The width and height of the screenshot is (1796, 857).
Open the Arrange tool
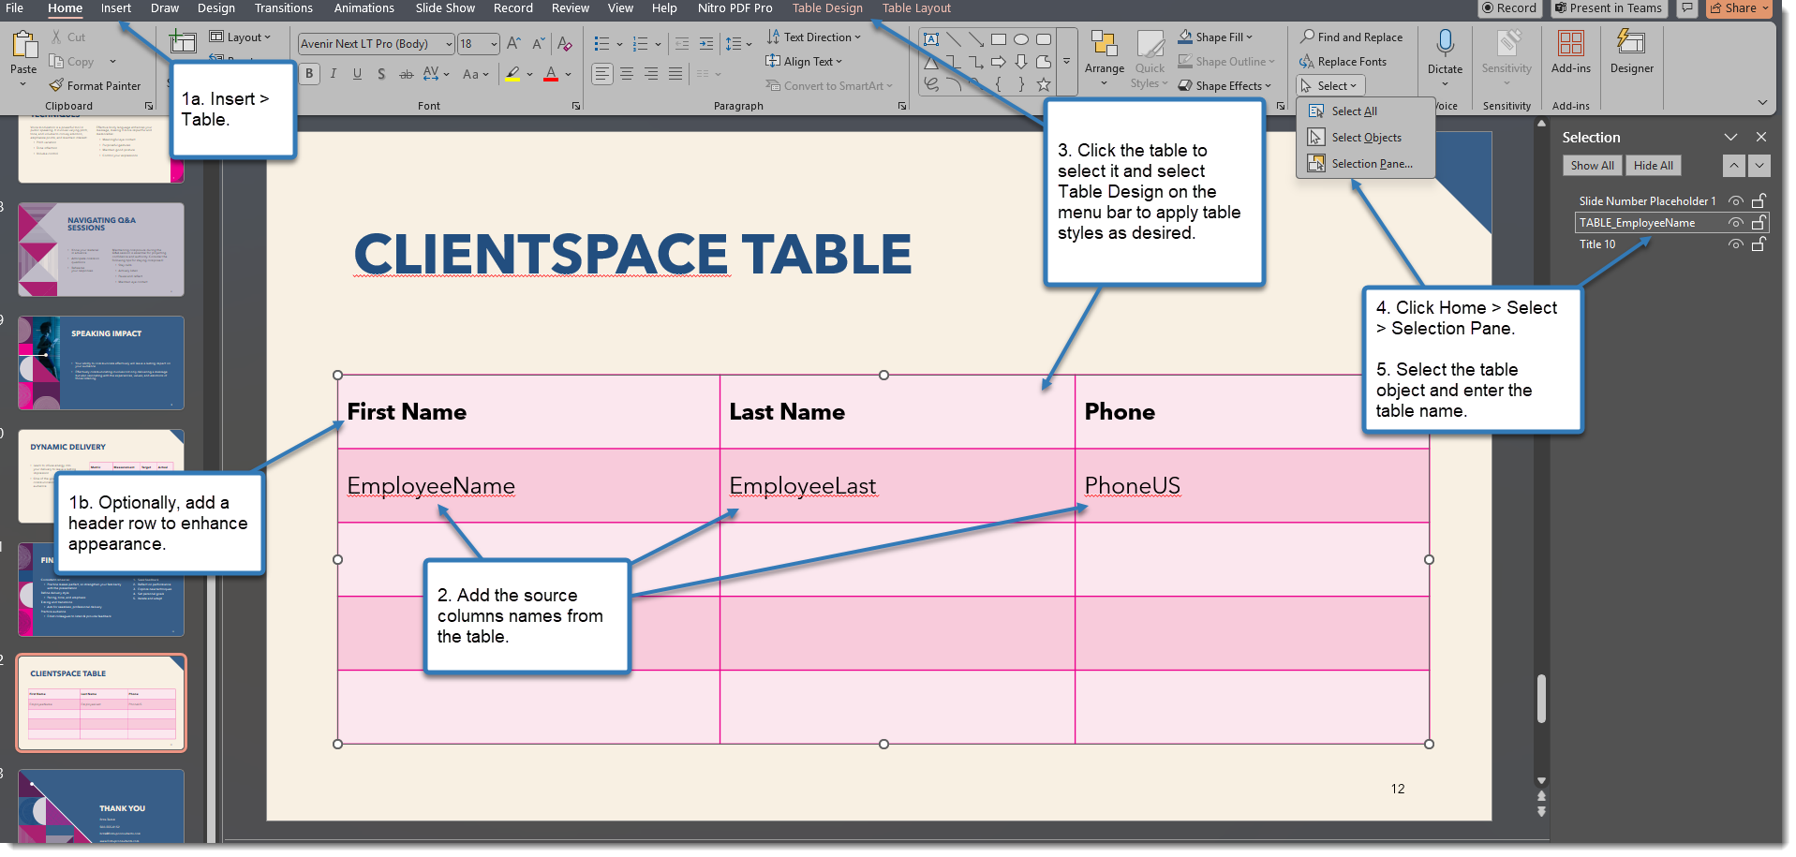(x=1104, y=57)
